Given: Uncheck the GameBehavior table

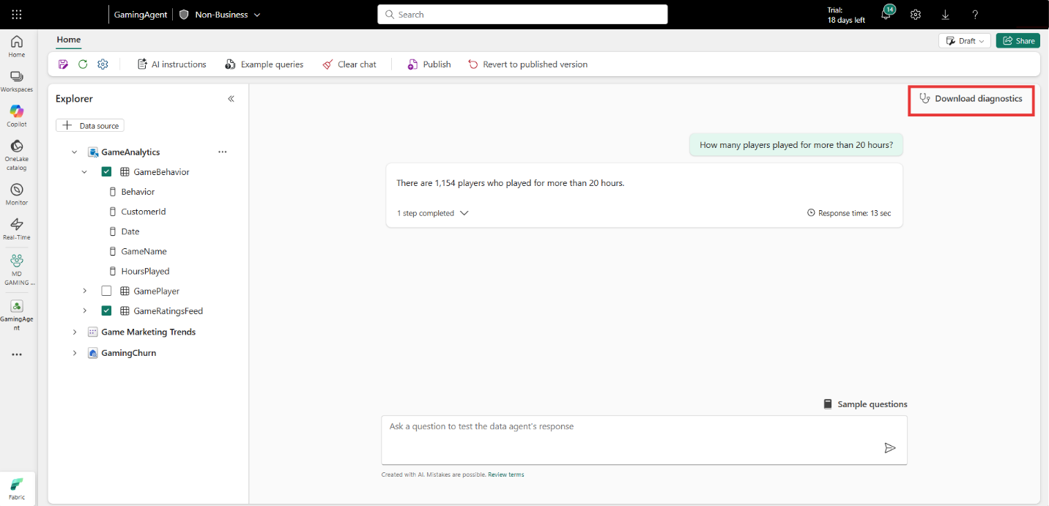Looking at the screenshot, I should pos(106,171).
